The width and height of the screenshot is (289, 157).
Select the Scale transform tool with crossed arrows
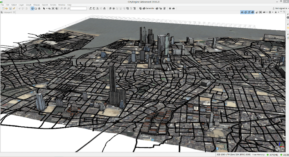click(53, 9)
